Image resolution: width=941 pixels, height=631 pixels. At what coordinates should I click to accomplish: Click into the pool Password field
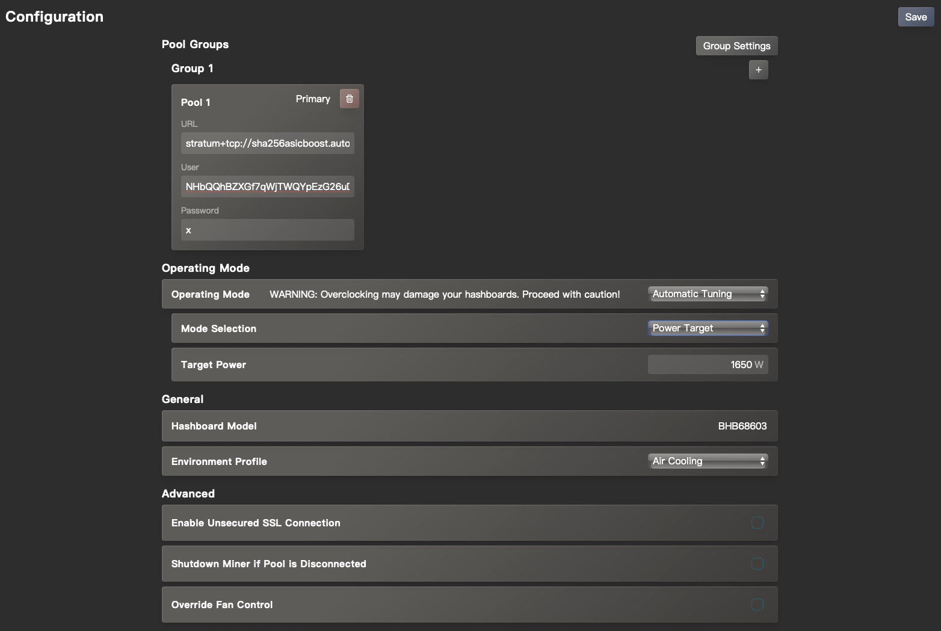[x=267, y=230]
